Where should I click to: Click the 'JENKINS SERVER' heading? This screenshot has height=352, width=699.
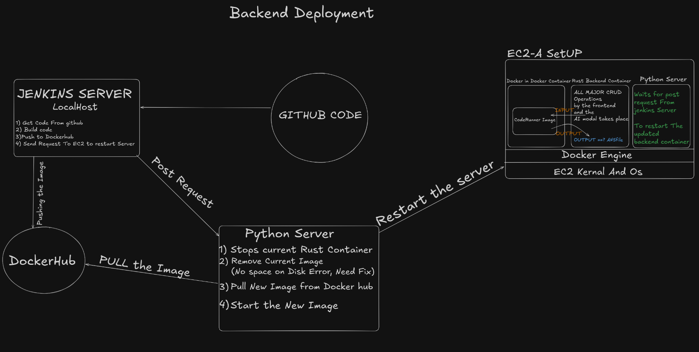point(75,94)
